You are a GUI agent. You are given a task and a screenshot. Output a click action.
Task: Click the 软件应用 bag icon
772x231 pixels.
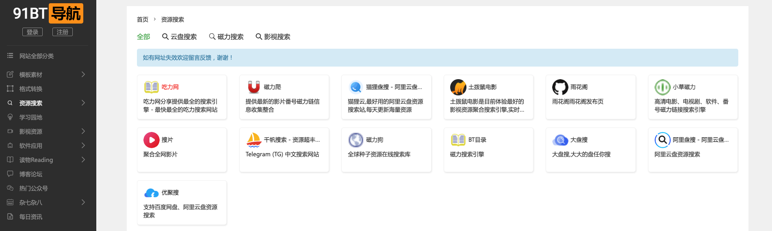(x=10, y=145)
